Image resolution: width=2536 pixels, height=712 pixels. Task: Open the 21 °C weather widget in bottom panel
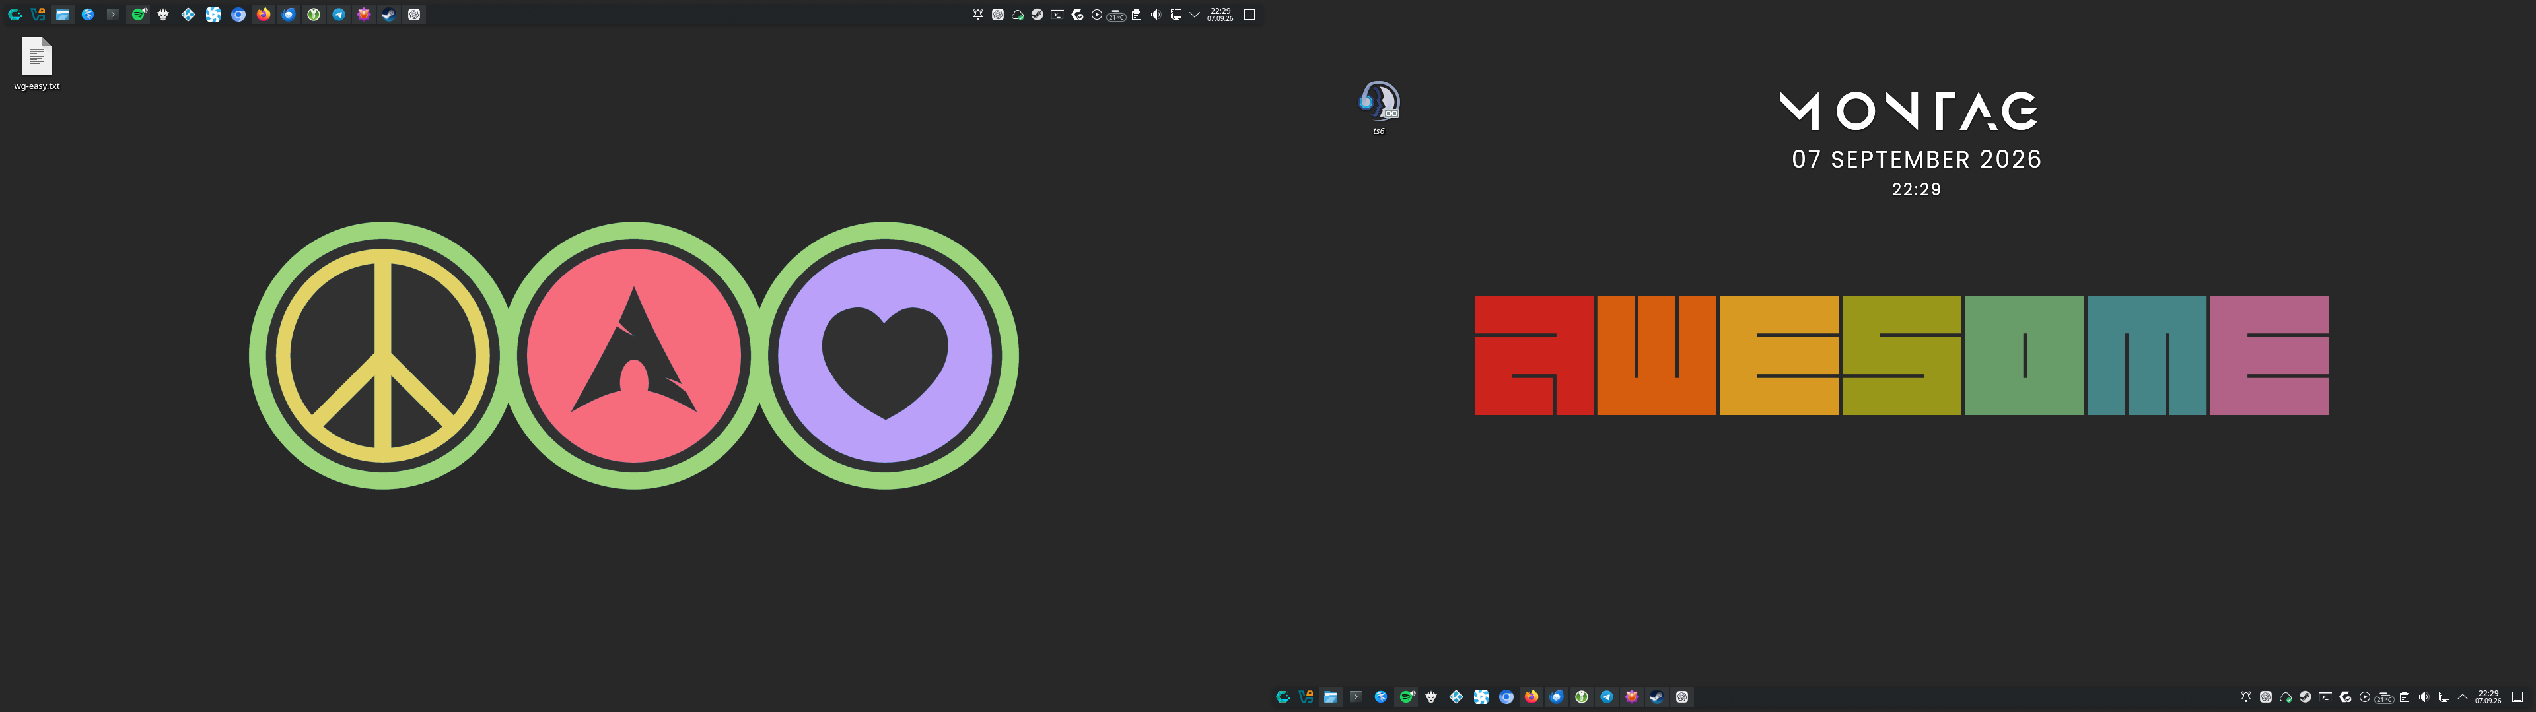pos(2384,698)
